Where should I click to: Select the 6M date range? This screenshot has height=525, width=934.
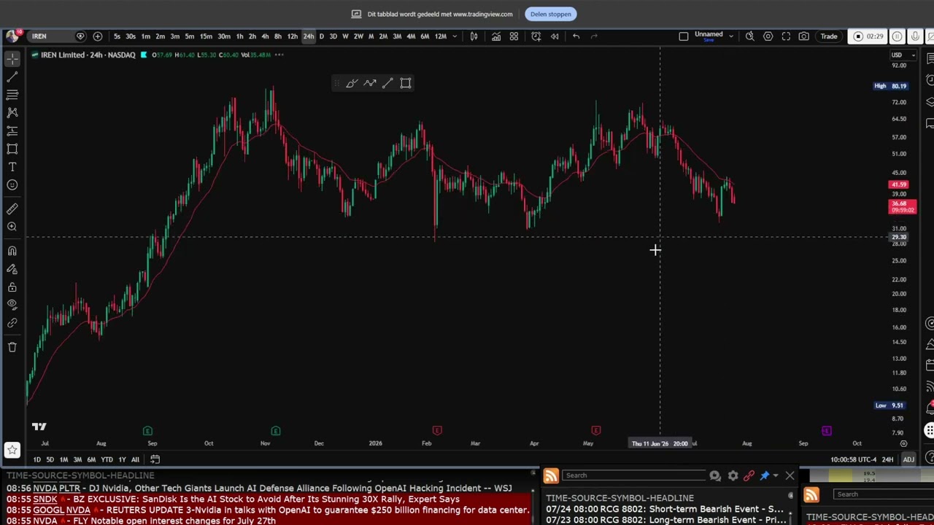pyautogui.click(x=91, y=459)
